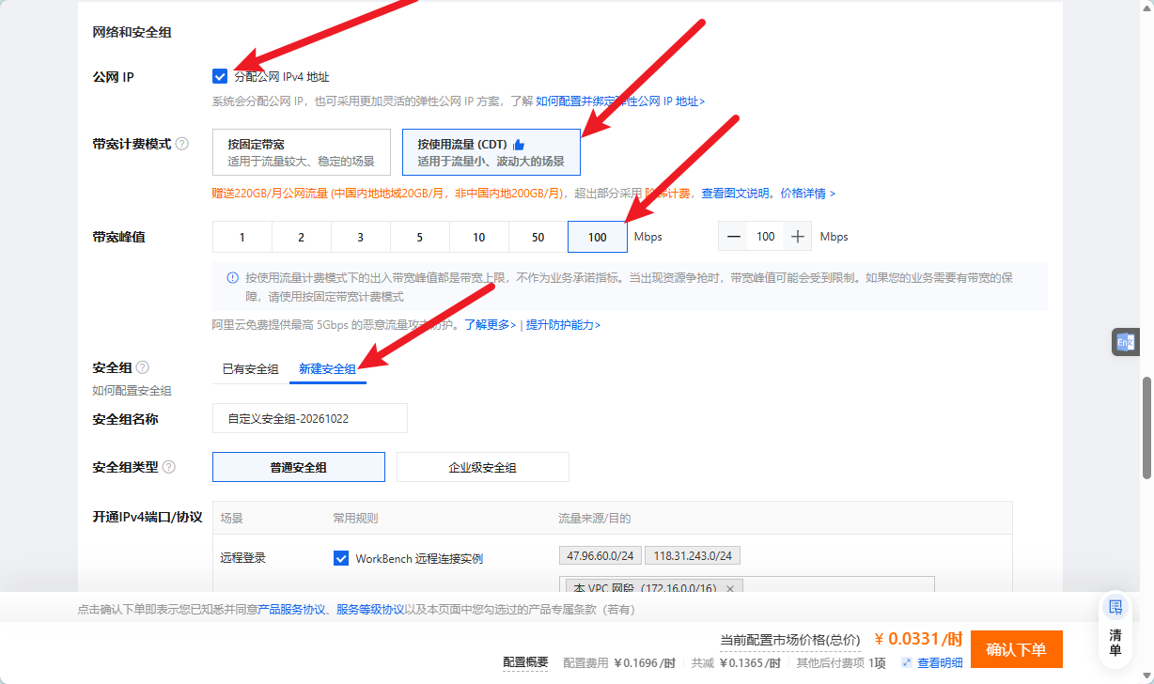Open the 清单 list panel
The image size is (1154, 684).
coord(1115,629)
